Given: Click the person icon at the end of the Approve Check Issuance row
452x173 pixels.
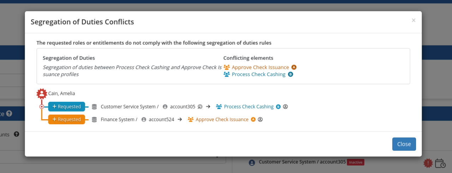Looking at the screenshot, I should 260,120.
